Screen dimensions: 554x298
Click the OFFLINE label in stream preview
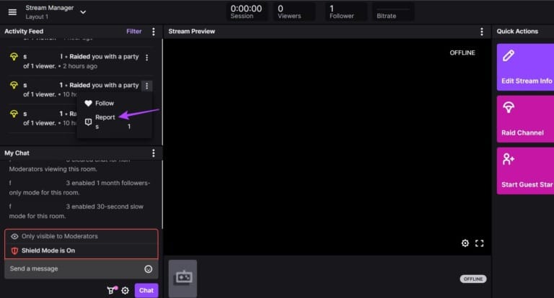462,53
